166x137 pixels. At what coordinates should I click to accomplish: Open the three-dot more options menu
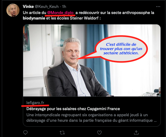click(x=158, y=7)
